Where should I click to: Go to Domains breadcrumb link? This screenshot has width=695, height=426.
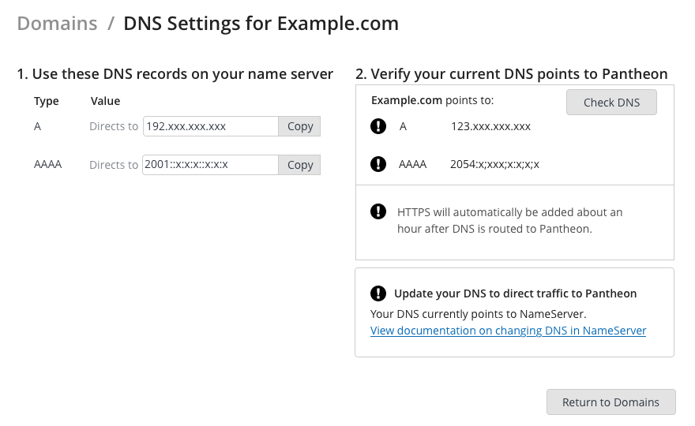57,24
